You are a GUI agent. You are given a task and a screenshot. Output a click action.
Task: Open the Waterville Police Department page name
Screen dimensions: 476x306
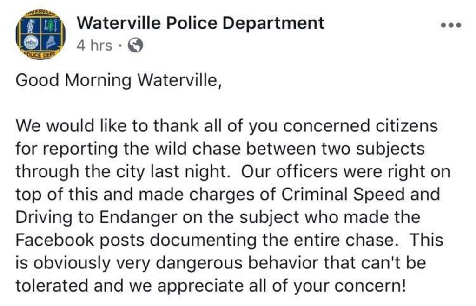[200, 23]
